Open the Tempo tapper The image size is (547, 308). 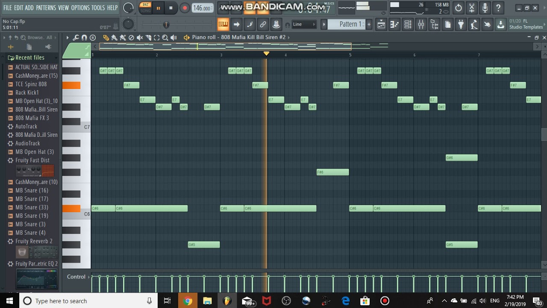pos(473,24)
